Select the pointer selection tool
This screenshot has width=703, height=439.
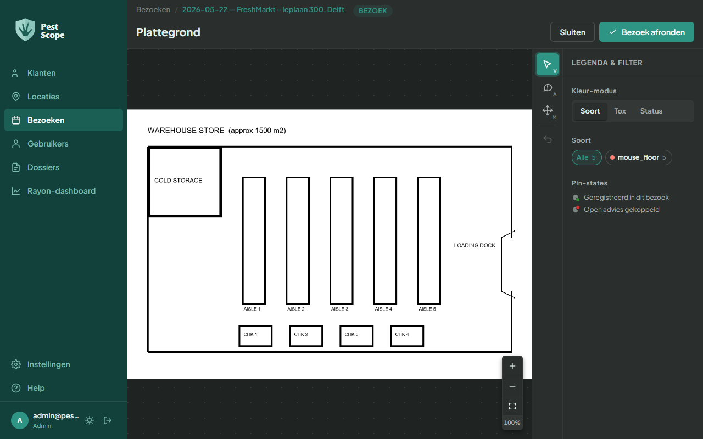(548, 64)
